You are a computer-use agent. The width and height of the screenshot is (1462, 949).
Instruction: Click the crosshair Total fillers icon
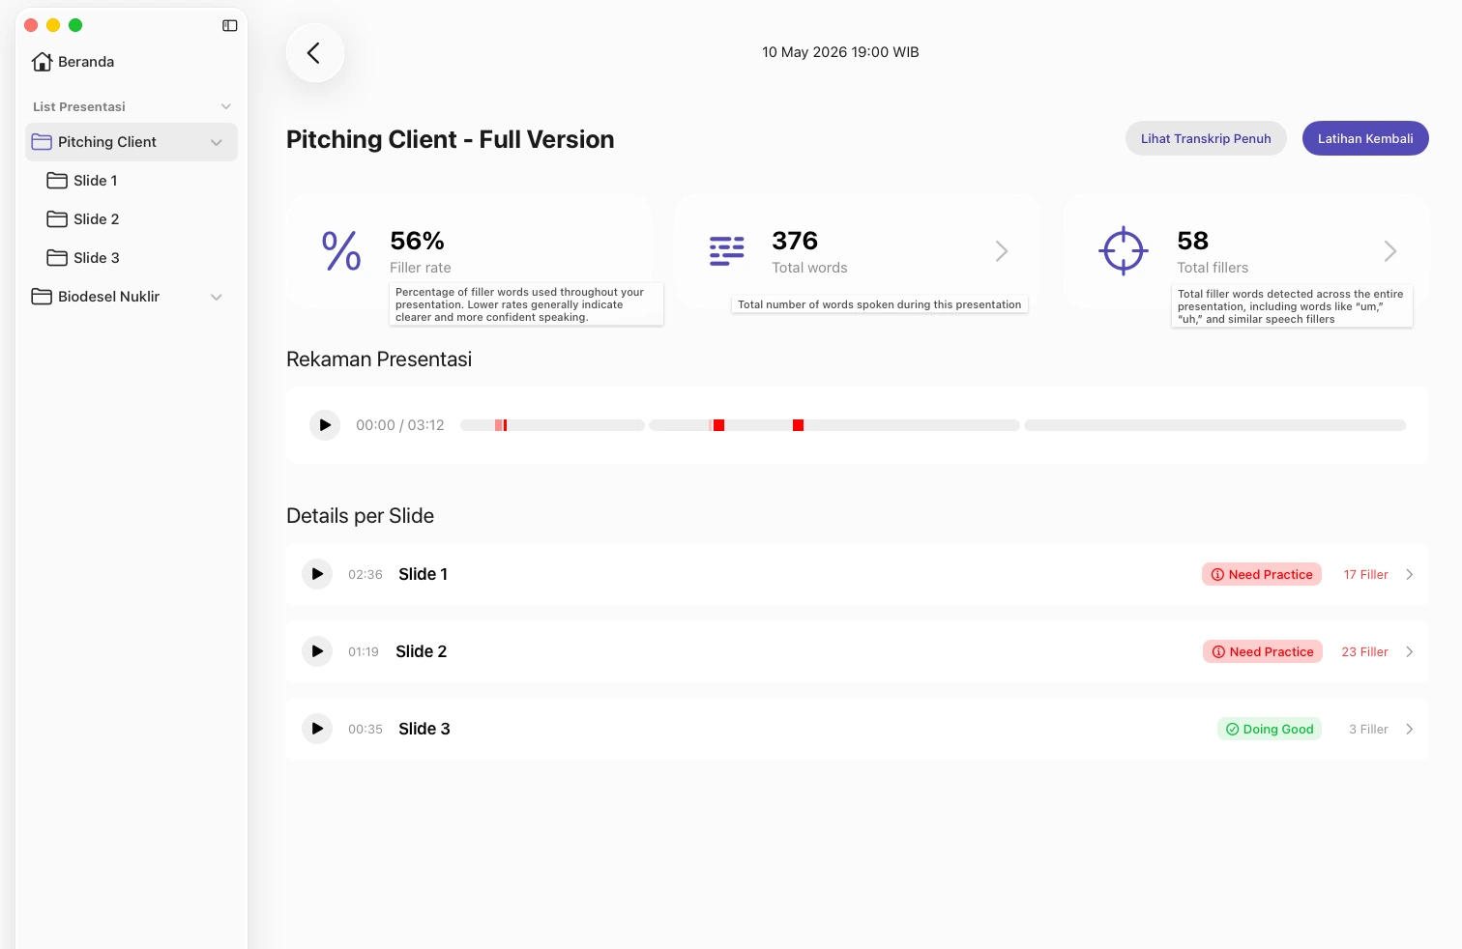[1123, 251]
